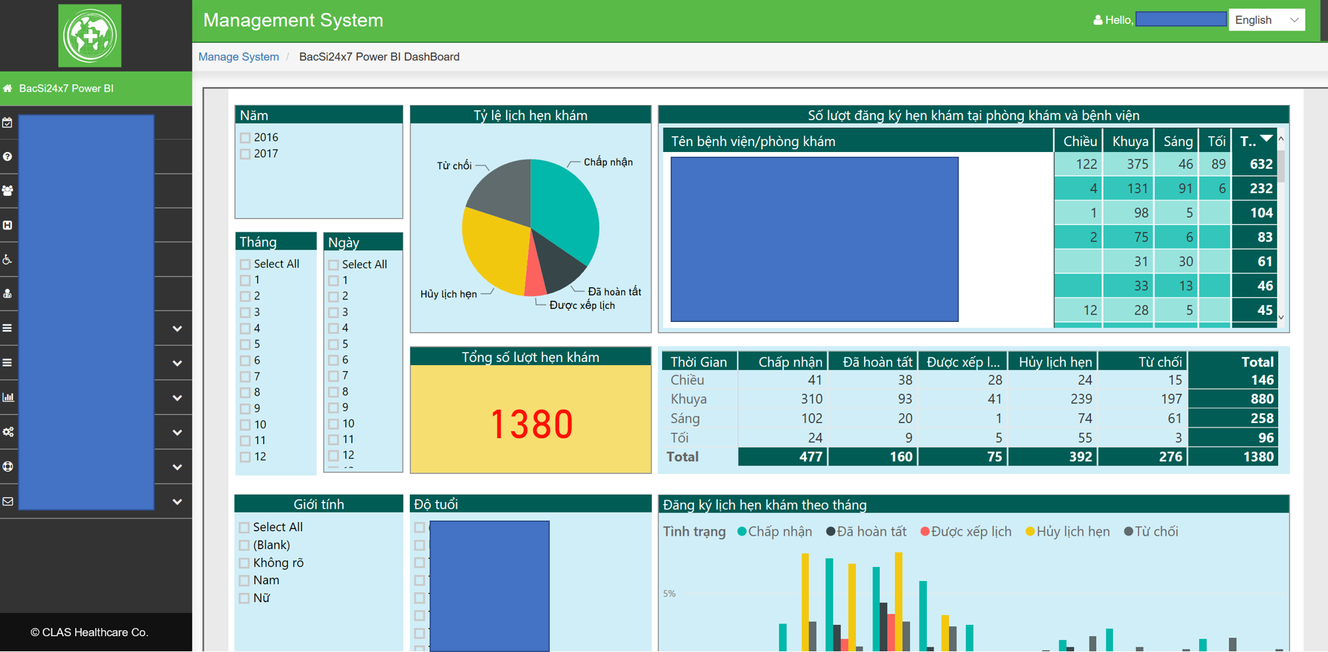1328x652 pixels.
Task: Click the Khuya column header in hospital table
Action: pos(1129,141)
